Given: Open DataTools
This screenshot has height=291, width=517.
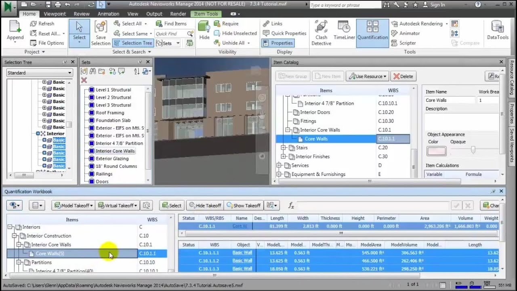Looking at the screenshot, I should click(x=498, y=31).
